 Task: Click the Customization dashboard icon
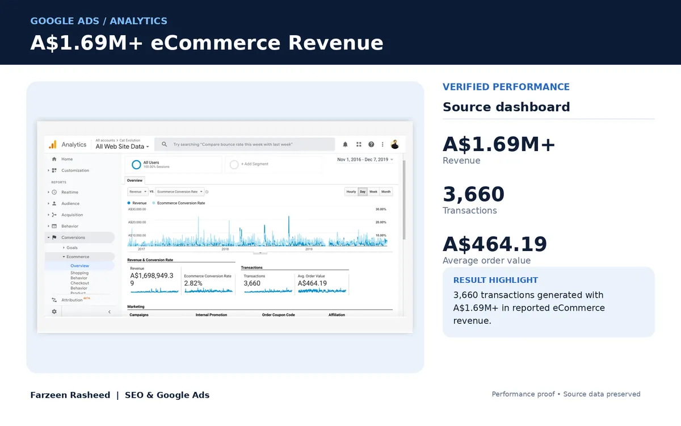point(54,170)
